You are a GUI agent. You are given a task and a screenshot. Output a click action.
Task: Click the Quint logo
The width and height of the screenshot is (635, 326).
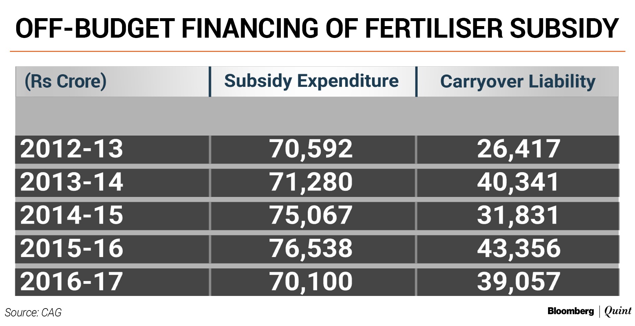click(x=617, y=311)
